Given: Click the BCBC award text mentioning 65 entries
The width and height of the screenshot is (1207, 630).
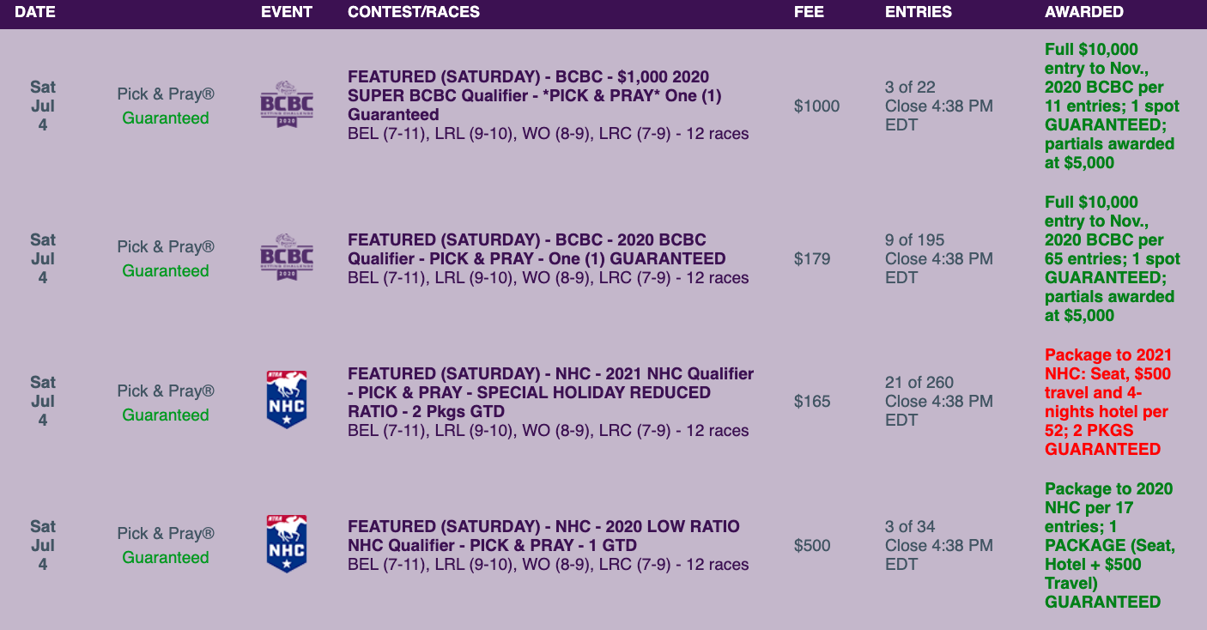Looking at the screenshot, I should click(1112, 259).
